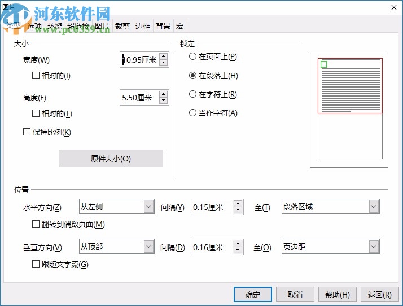Click the 返回(R) reset button

(x=380, y=295)
